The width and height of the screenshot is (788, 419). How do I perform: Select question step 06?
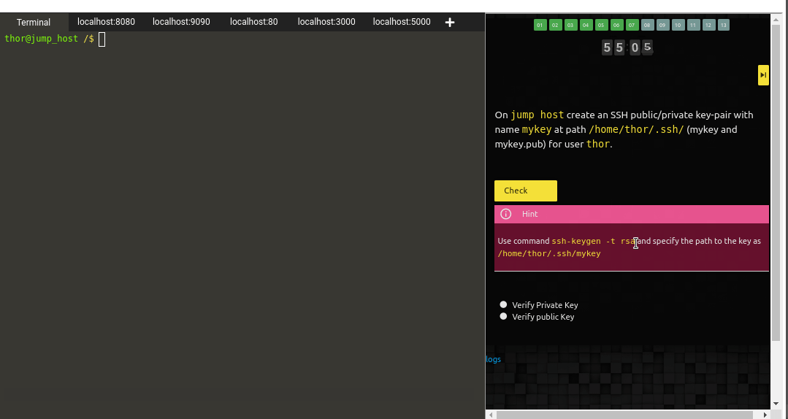(x=617, y=25)
